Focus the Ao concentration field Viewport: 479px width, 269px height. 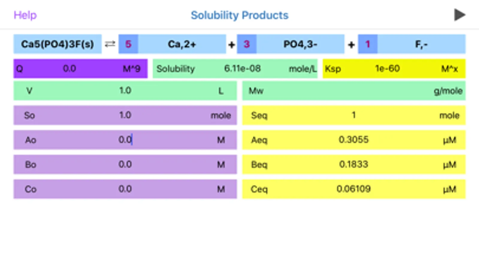tap(125, 140)
